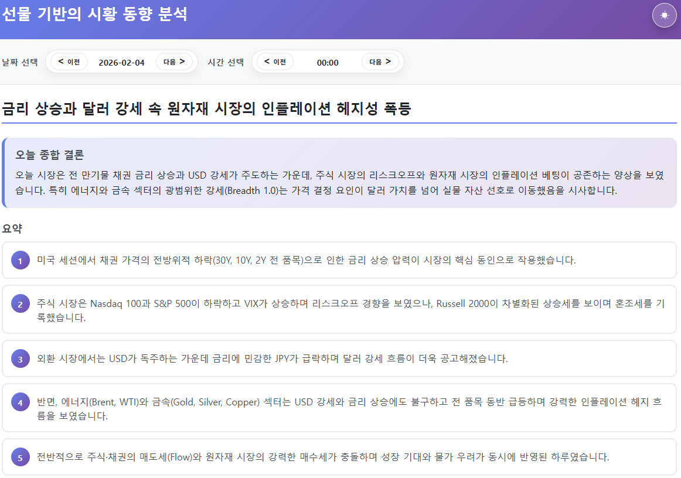Step forward the time with 다음
681x478 pixels.
coord(380,62)
